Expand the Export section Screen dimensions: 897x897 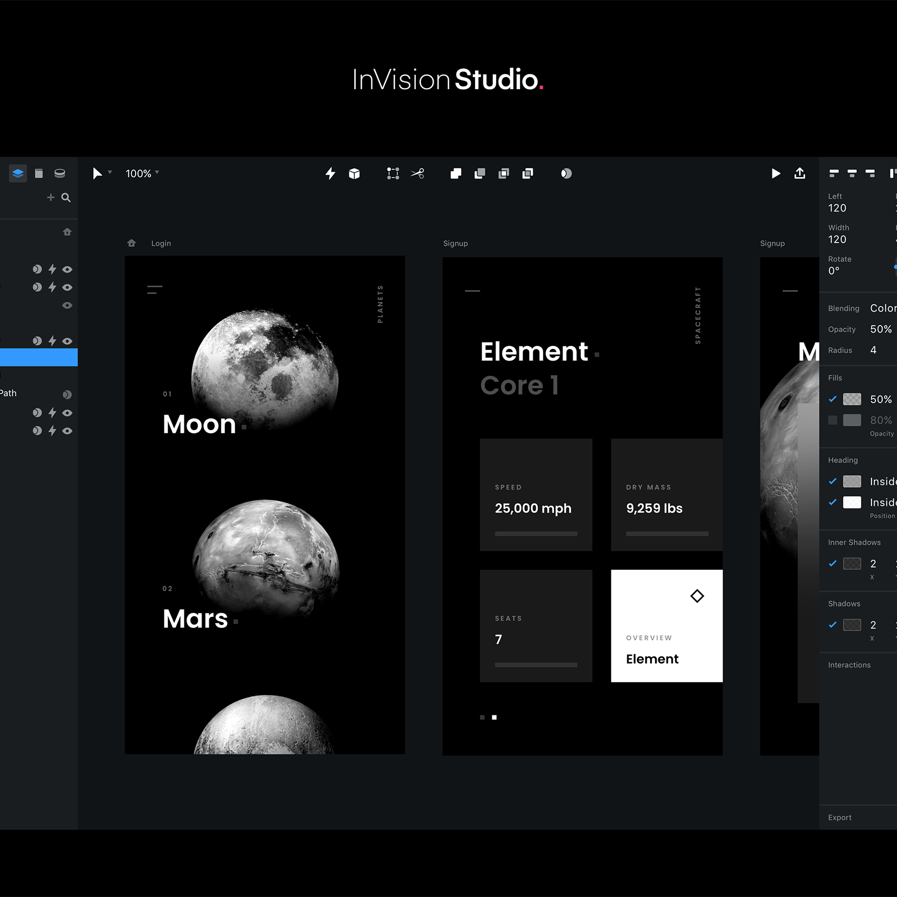click(839, 817)
